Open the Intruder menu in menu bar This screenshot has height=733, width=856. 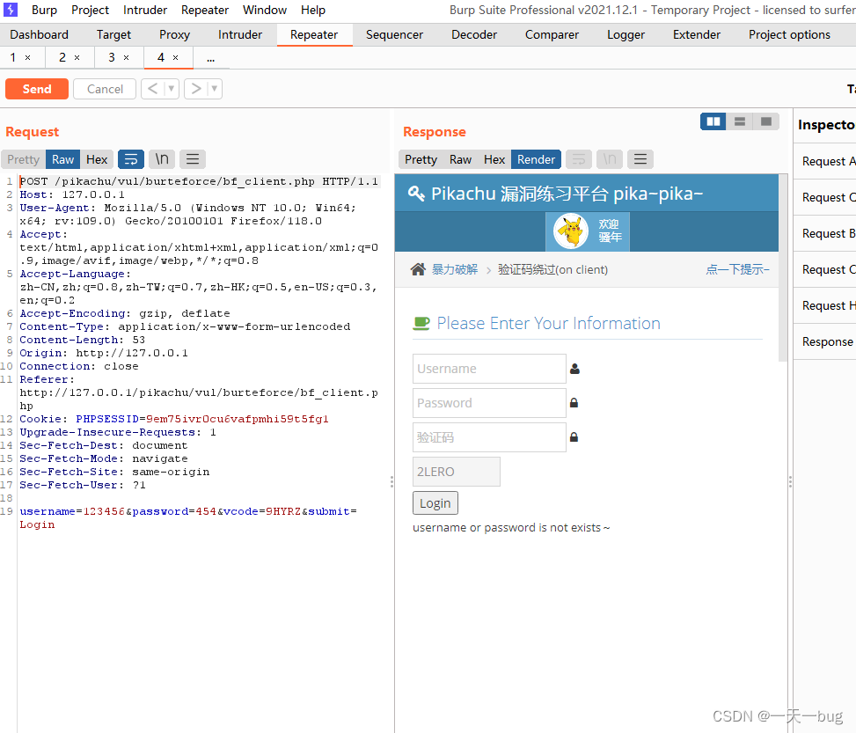(145, 10)
